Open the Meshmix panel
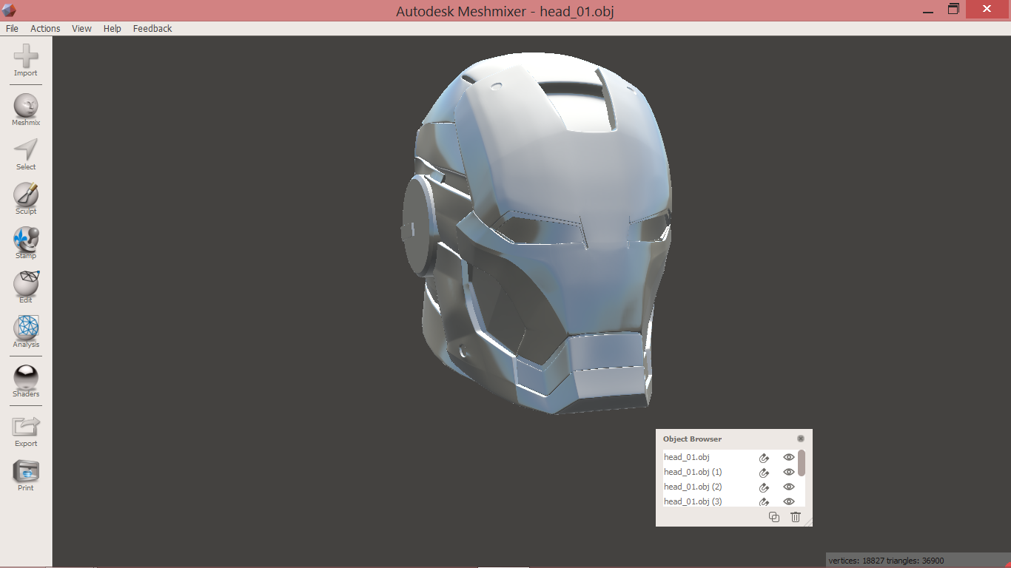Image resolution: width=1011 pixels, height=568 pixels. 26,109
